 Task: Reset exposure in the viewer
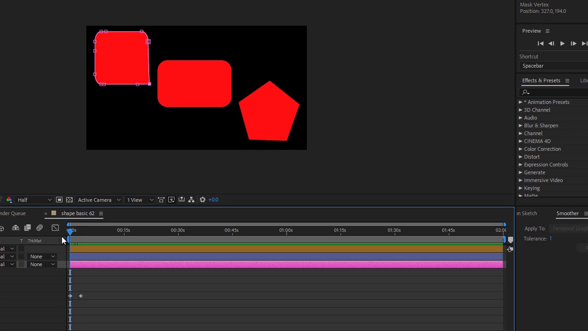click(203, 200)
